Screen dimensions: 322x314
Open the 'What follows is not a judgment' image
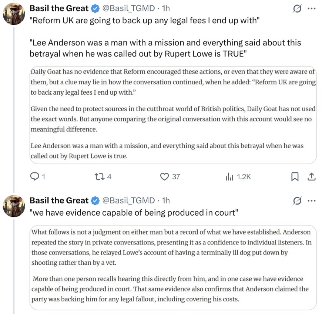click(173, 267)
